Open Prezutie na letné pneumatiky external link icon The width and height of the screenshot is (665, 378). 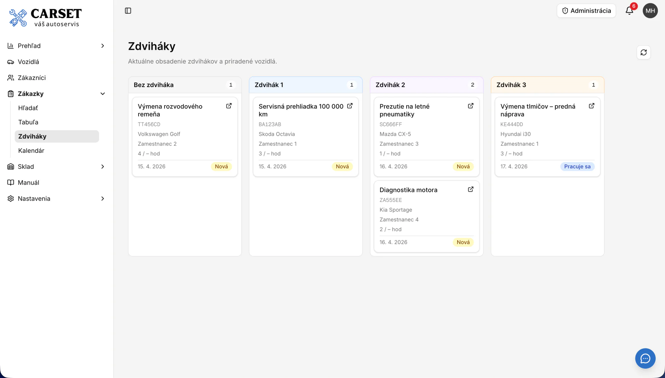tap(470, 106)
